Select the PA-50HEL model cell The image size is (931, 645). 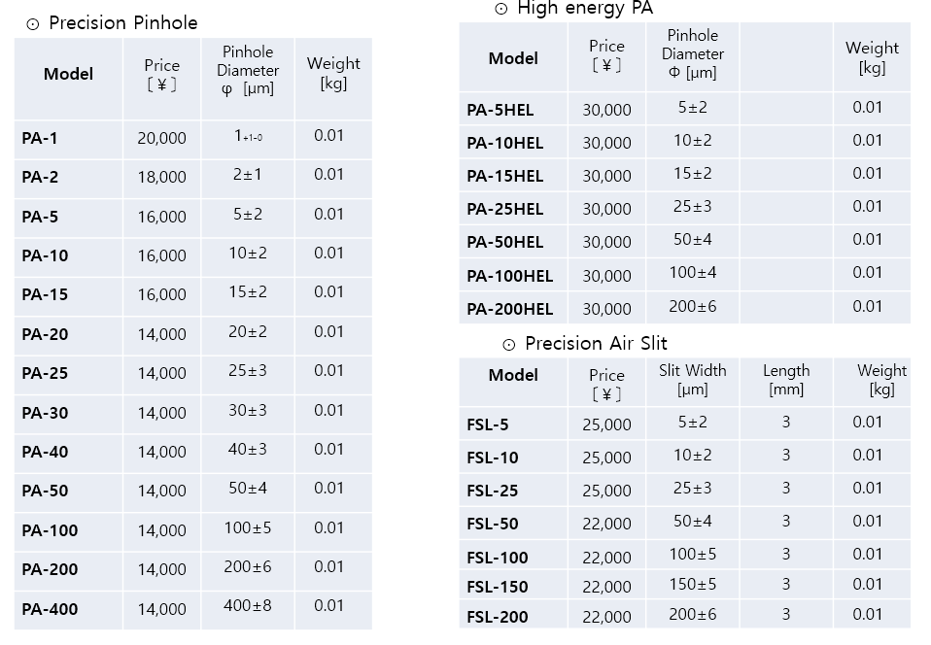[513, 242]
